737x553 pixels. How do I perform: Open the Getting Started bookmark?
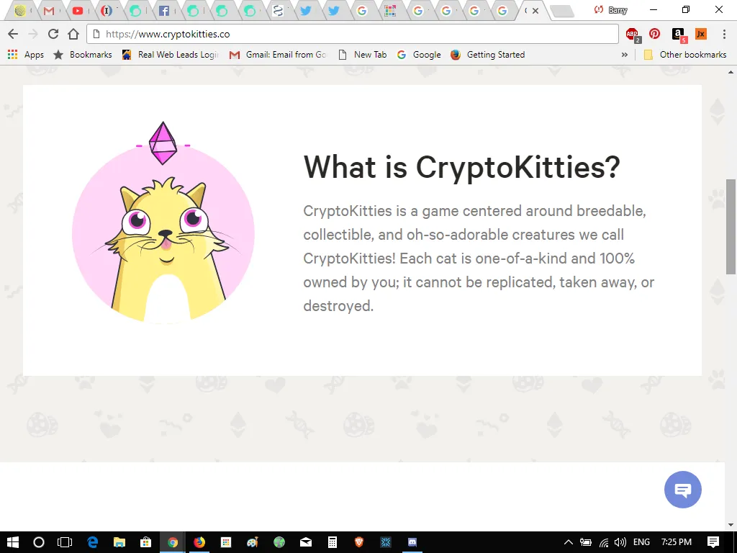click(487, 55)
